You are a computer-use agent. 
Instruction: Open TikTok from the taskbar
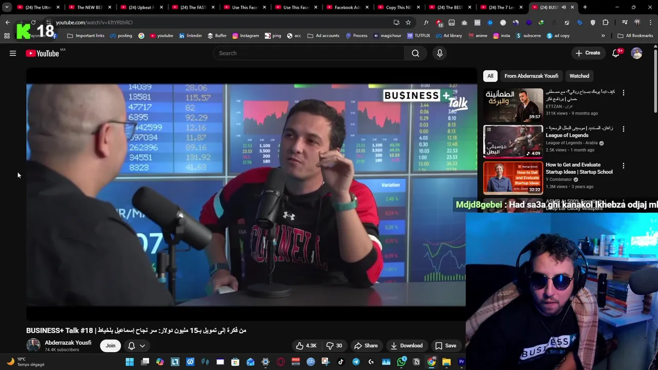(x=341, y=362)
